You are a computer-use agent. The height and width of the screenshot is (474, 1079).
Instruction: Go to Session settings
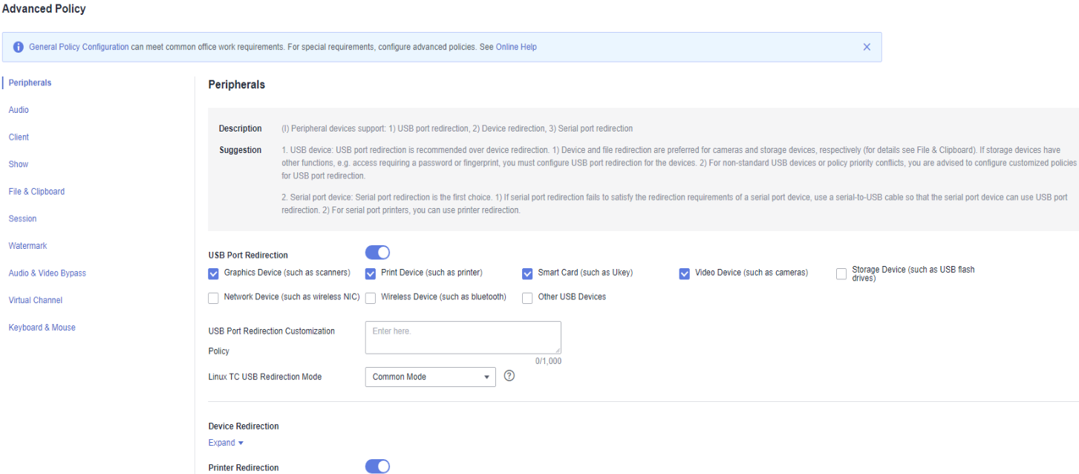click(x=22, y=218)
